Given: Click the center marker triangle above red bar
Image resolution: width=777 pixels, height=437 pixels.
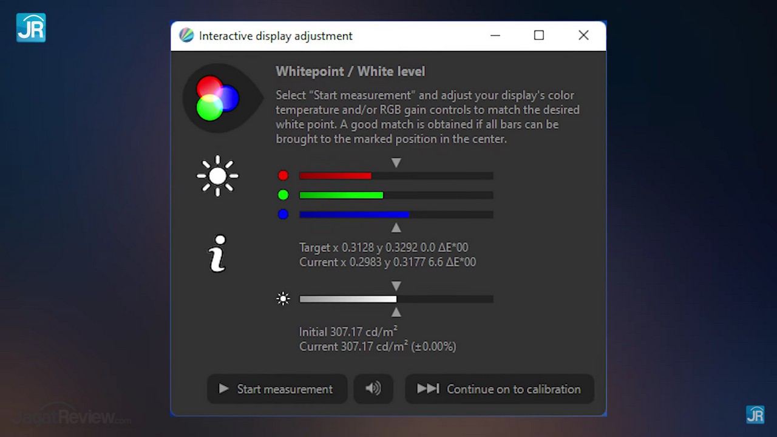Looking at the screenshot, I should pos(396,163).
